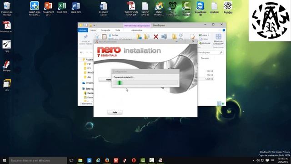Switch to the Inicio ribbon tab
This screenshot has width=291, height=164.
(93, 30)
